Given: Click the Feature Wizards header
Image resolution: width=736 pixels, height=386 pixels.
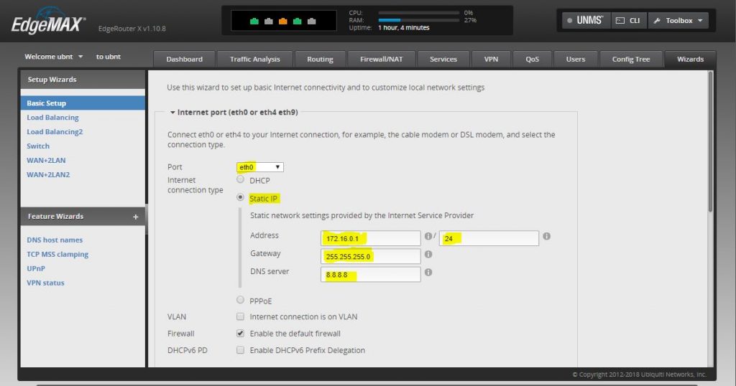Looking at the screenshot, I should click(83, 217).
